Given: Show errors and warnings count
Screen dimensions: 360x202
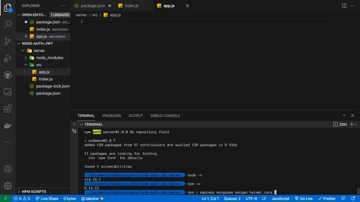Looking at the screenshot, I should pos(22,199).
